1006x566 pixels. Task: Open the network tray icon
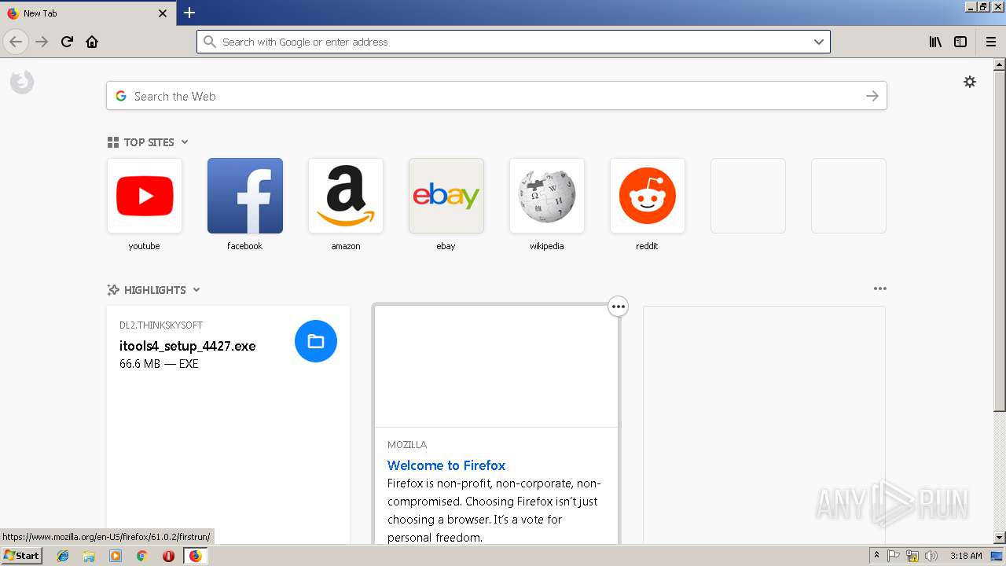[912, 556]
